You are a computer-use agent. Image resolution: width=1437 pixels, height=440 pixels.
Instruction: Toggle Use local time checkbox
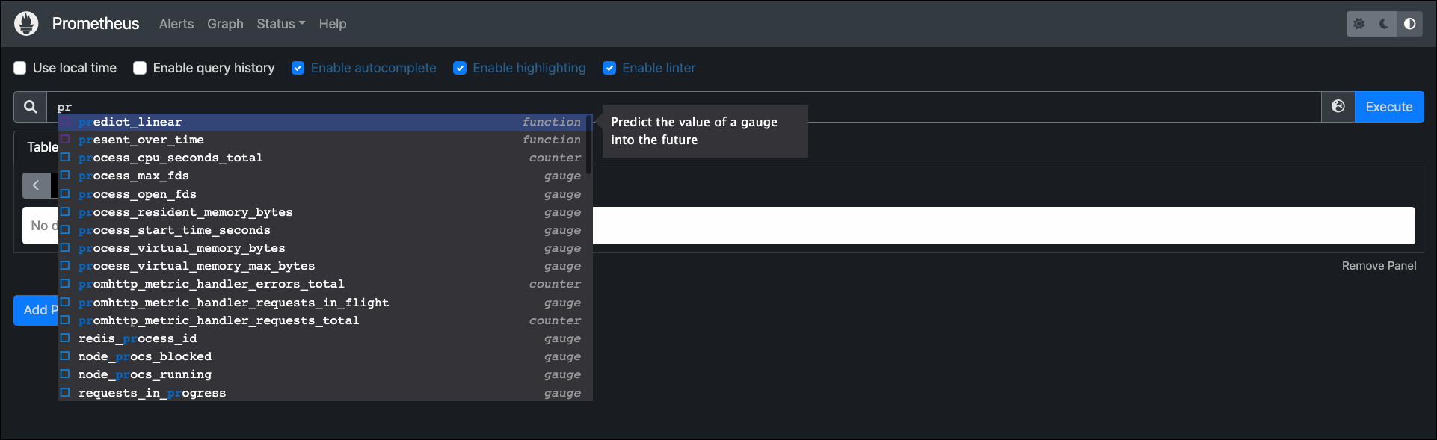tap(20, 68)
